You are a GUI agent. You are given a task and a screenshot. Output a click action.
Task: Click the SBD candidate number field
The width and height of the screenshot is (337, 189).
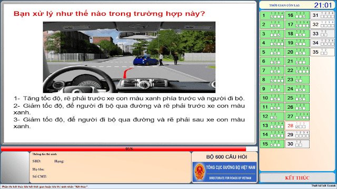tap(36, 161)
